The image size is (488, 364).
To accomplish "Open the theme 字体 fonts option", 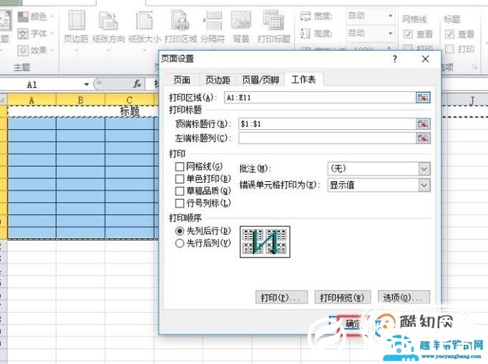I will [x=35, y=34].
